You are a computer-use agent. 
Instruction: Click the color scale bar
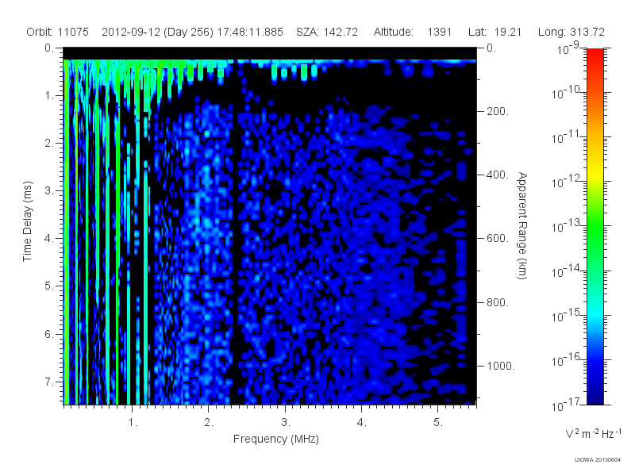[595, 226]
